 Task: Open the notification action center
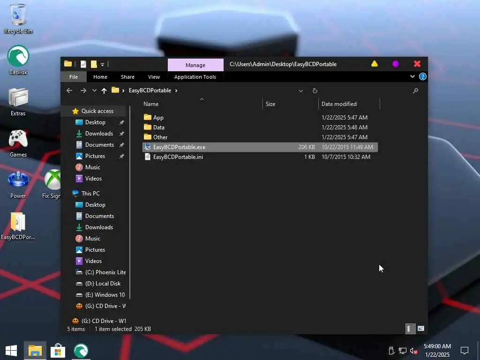(x=465, y=351)
